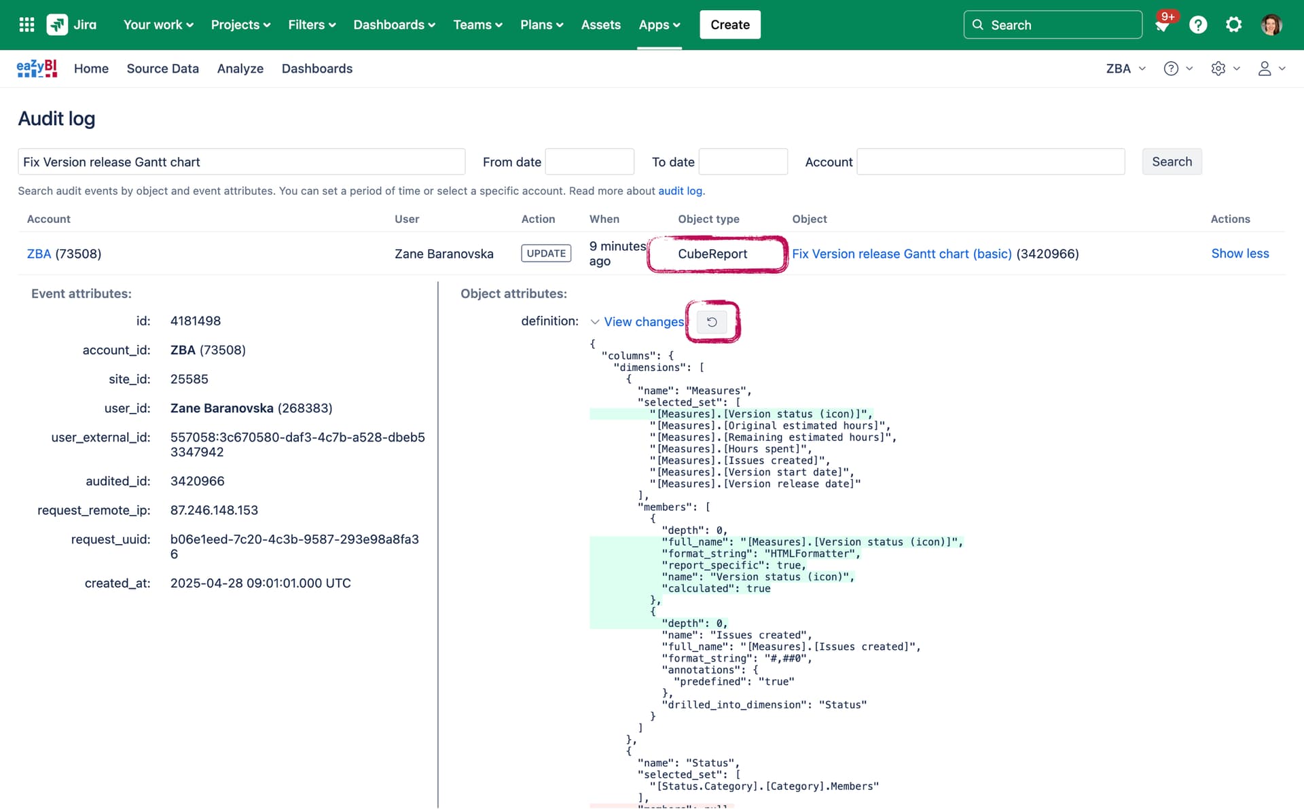The image size is (1304, 809).
Task: Open the audit log documentation link
Action: 681,191
